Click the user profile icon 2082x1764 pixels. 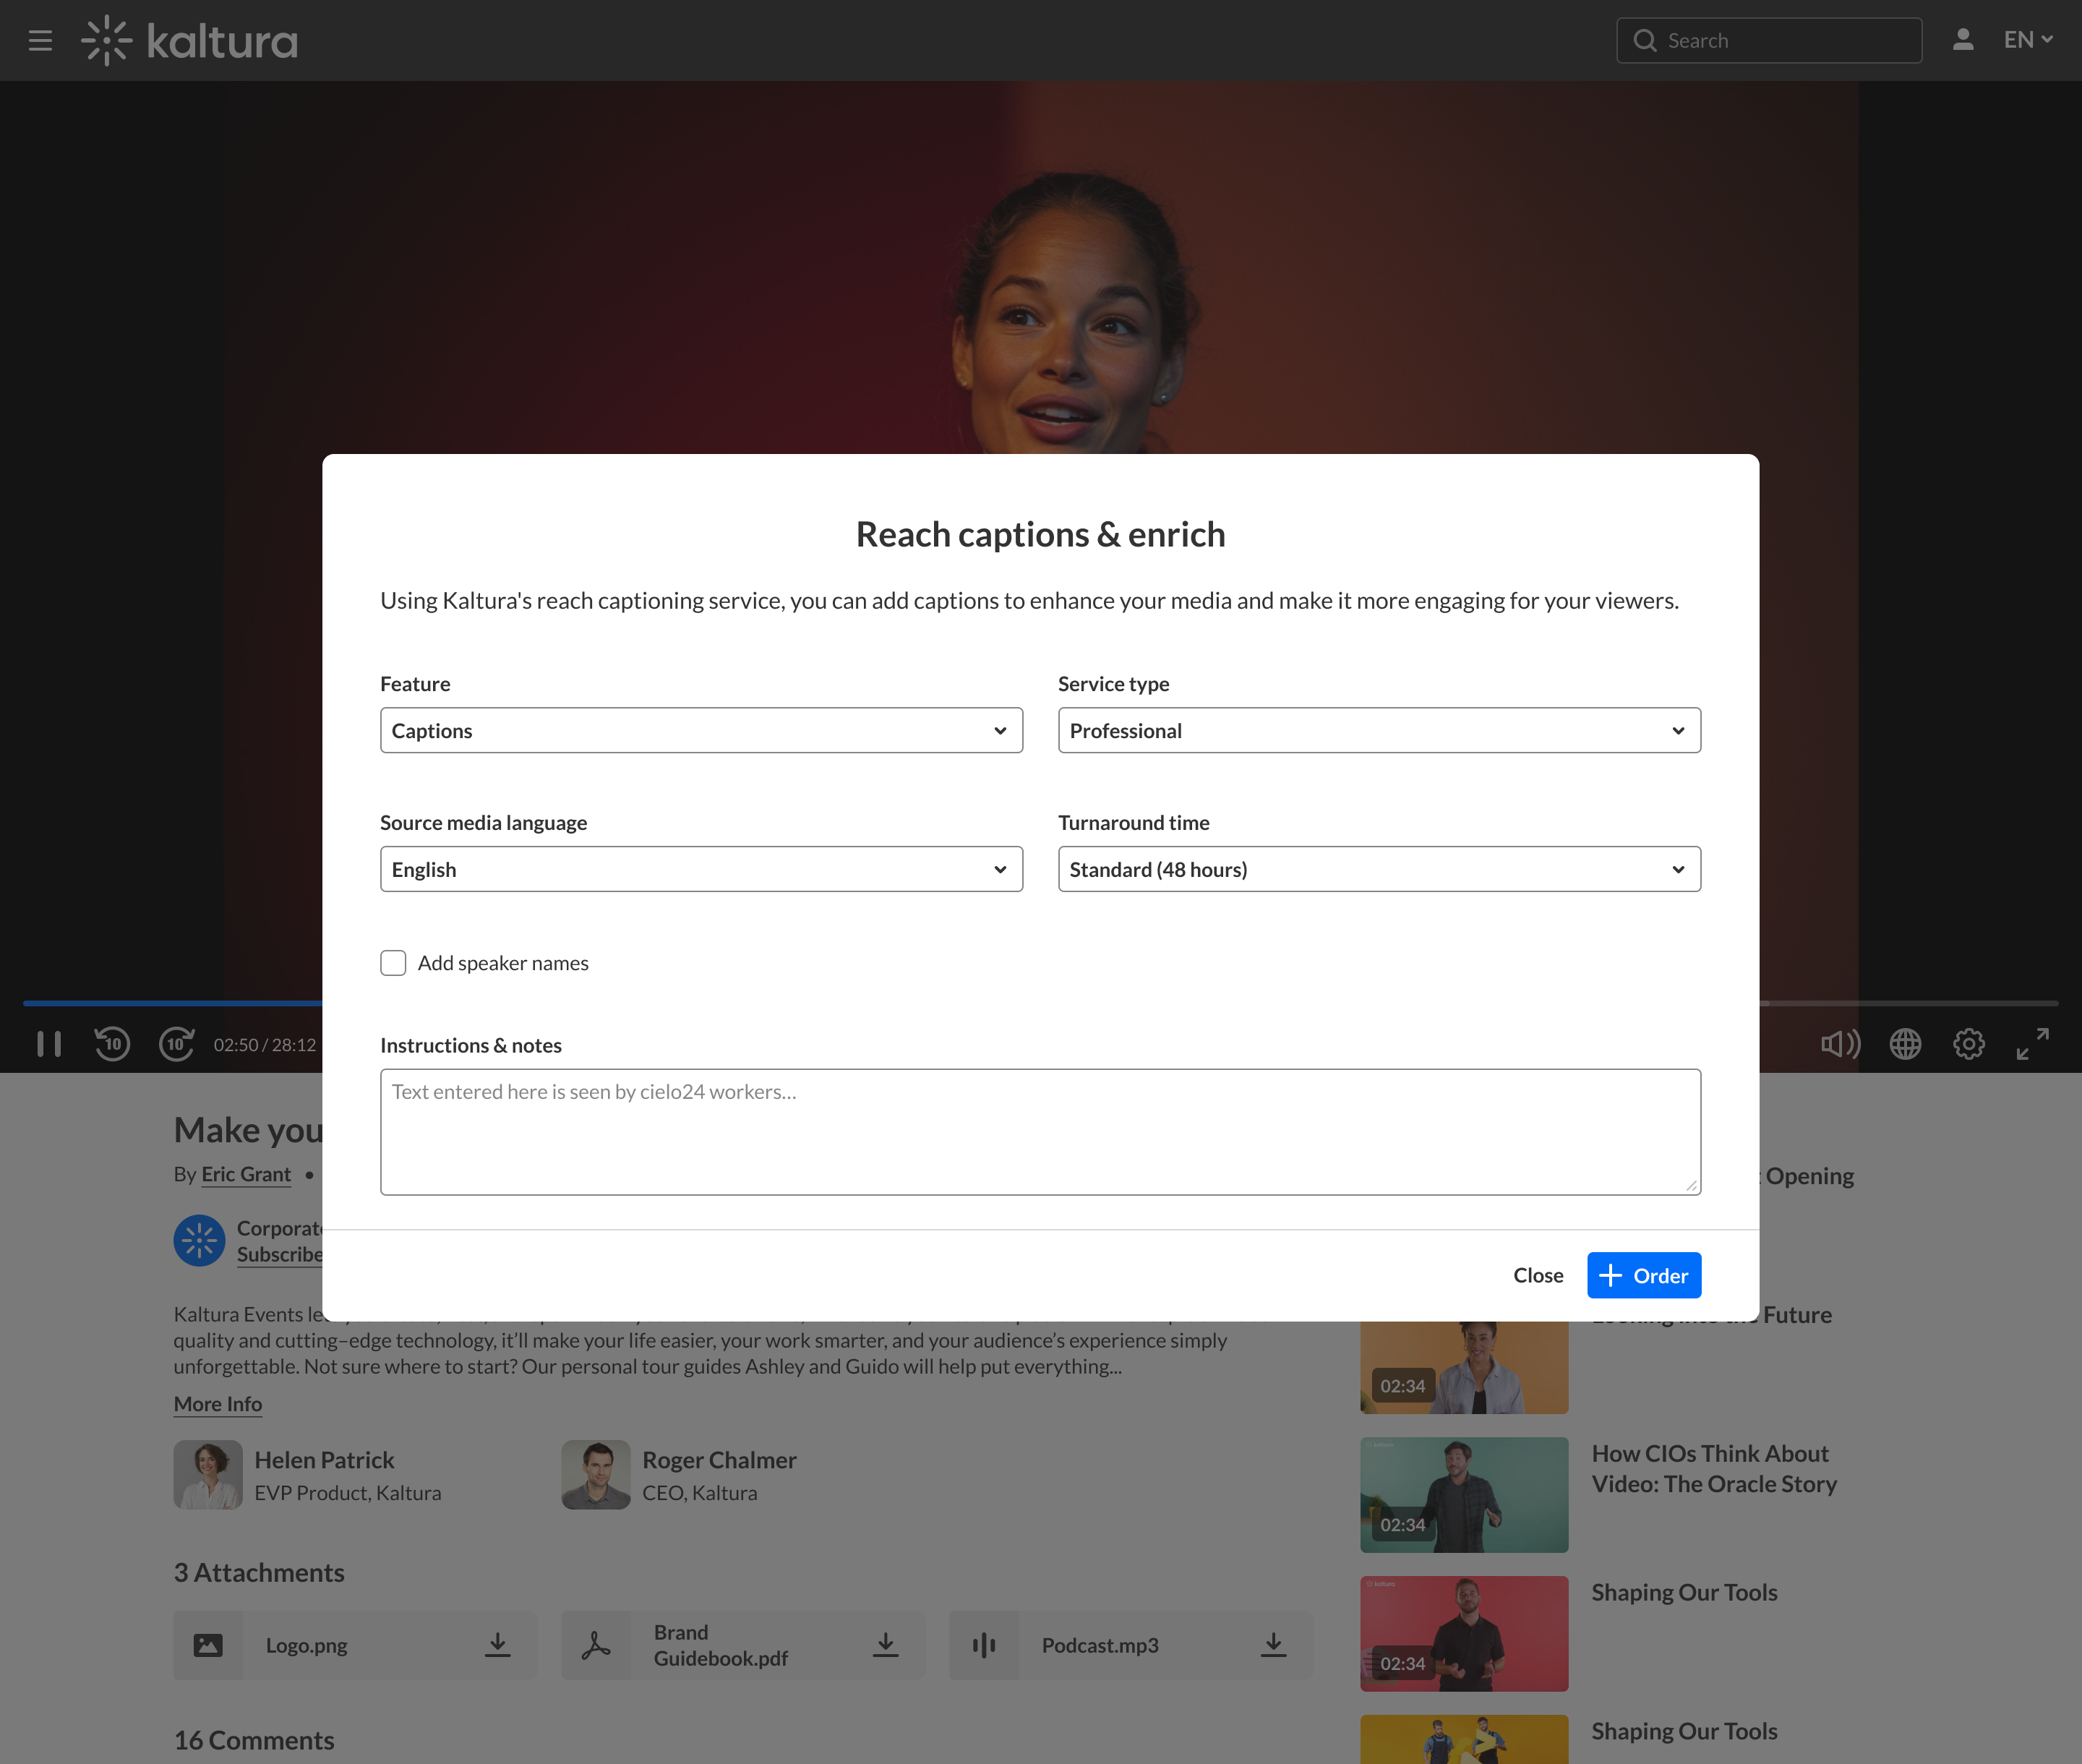point(1962,40)
